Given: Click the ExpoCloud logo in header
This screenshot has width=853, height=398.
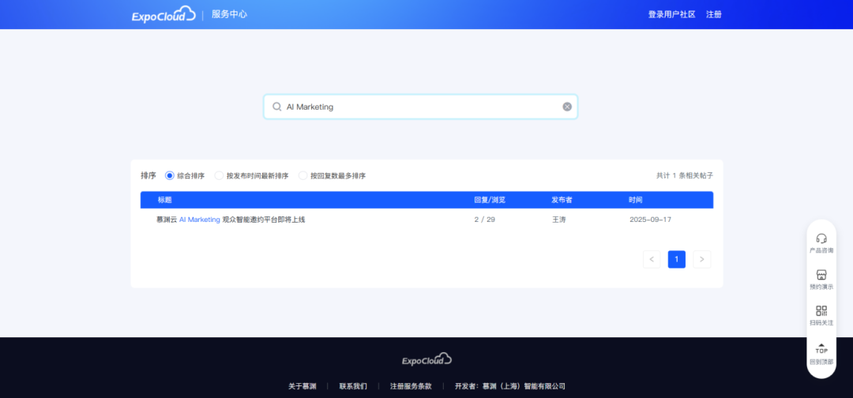Looking at the screenshot, I should point(163,14).
